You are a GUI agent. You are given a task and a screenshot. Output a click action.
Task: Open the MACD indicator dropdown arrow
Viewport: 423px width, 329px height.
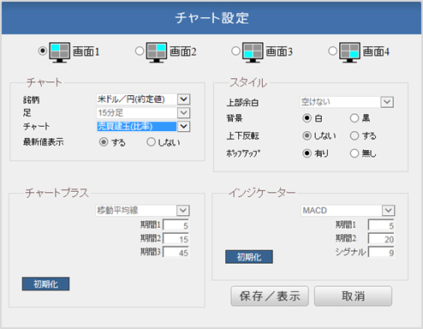[388, 211]
